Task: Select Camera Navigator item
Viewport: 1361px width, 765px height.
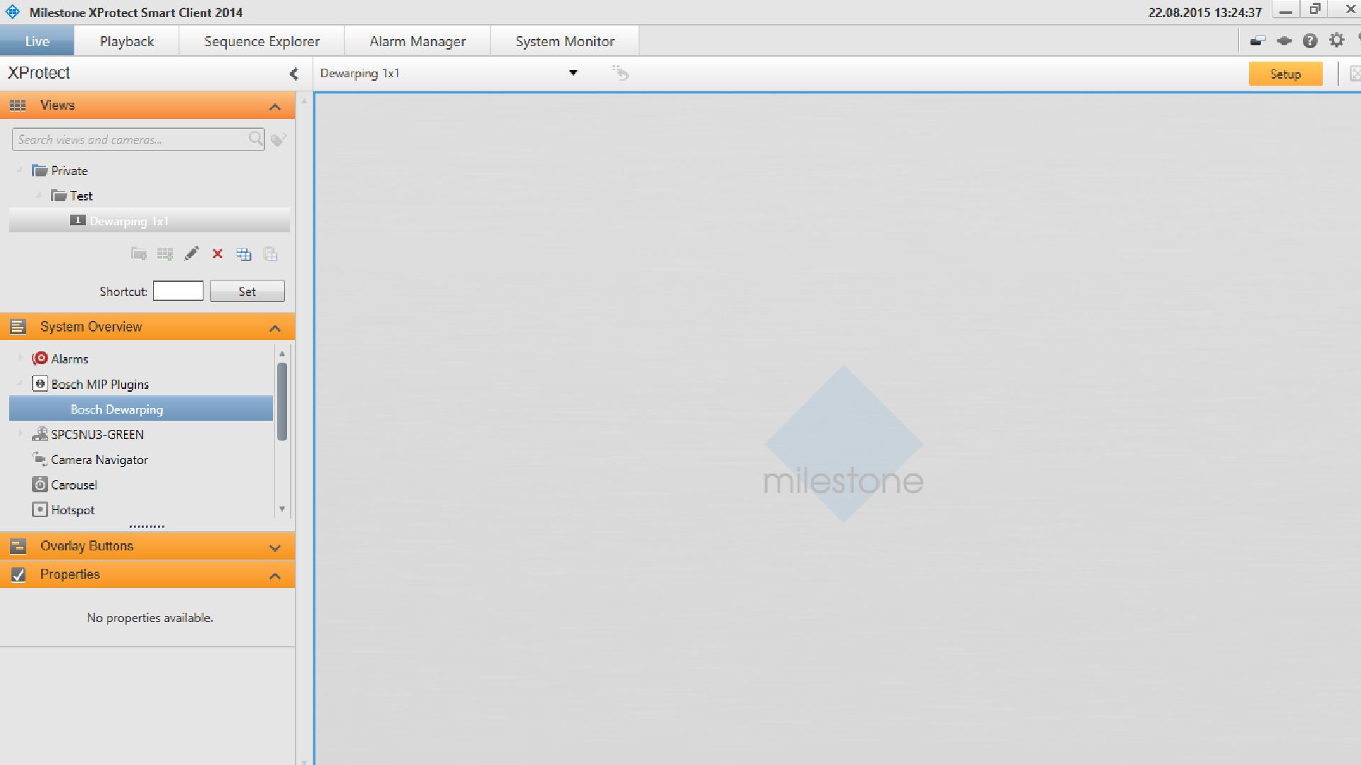Action: coord(99,460)
